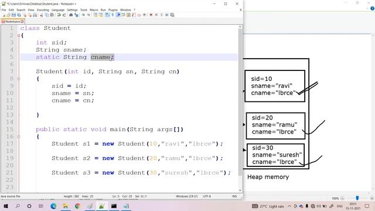Switch to Command Prompt in the taskbar
Screen dimensions: 375x211
[114, 206]
